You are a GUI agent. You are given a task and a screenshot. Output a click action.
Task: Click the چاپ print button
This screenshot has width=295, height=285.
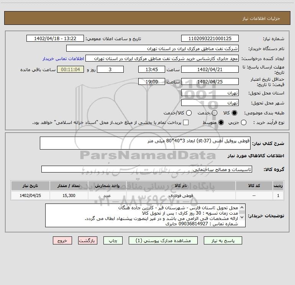[113, 241]
